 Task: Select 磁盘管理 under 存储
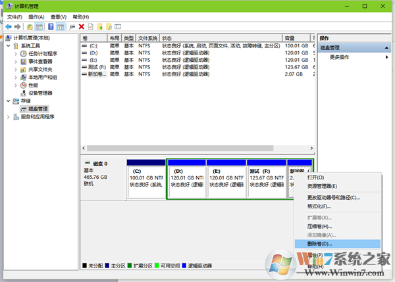[x=38, y=108]
